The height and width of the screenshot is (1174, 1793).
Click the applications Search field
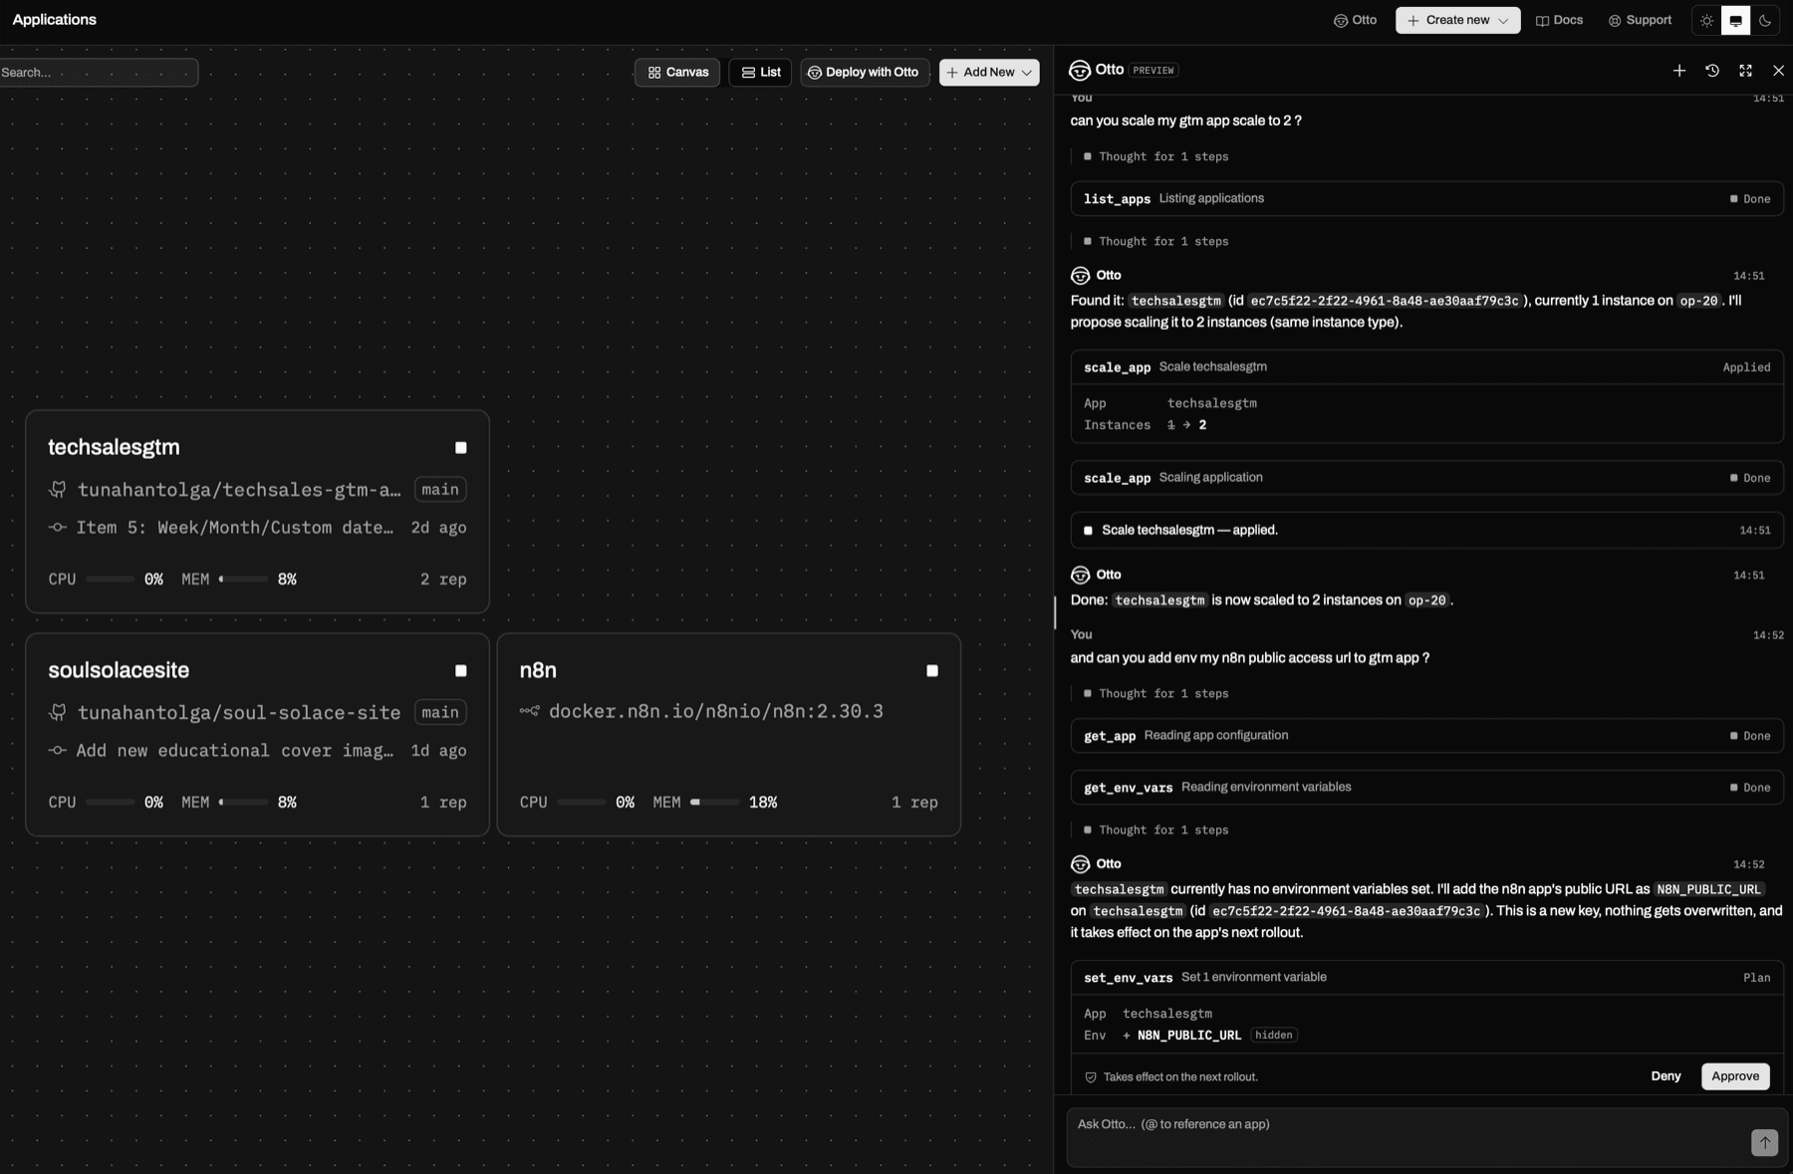(x=97, y=73)
